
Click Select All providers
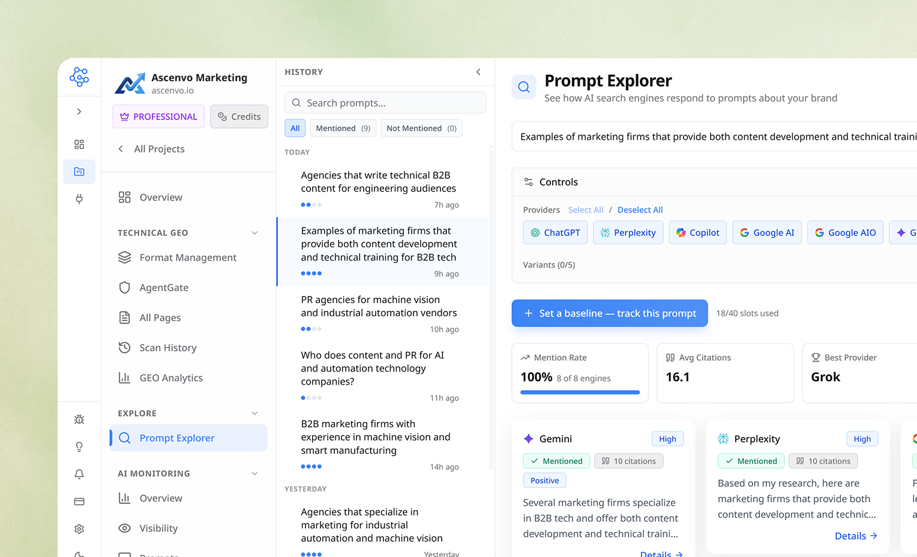[586, 210]
